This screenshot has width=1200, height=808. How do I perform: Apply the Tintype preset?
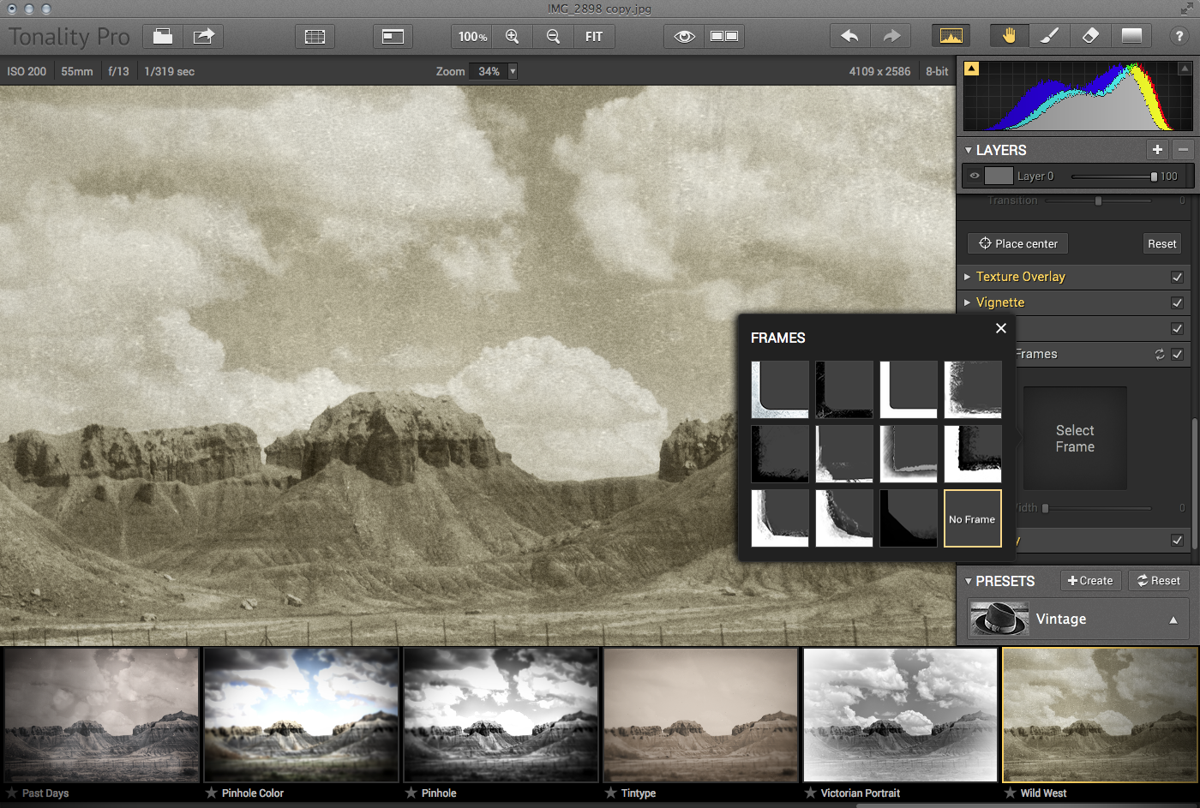[701, 715]
